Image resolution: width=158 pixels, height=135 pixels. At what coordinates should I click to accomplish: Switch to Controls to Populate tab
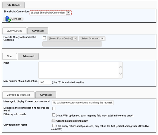18,95
